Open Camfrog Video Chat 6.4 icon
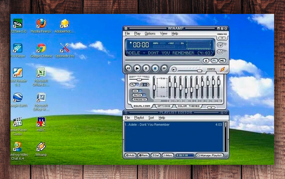285x179 pixels. (x=19, y=151)
